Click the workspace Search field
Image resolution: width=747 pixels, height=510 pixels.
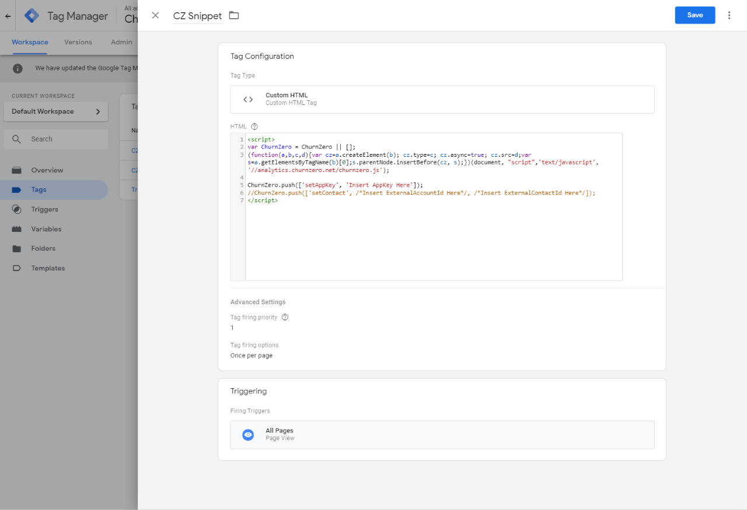pos(56,139)
